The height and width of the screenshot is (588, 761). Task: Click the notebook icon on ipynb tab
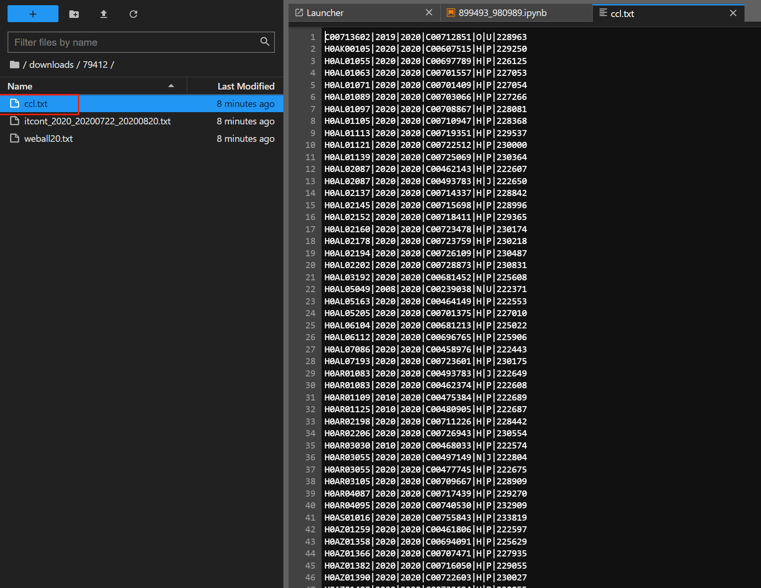451,13
